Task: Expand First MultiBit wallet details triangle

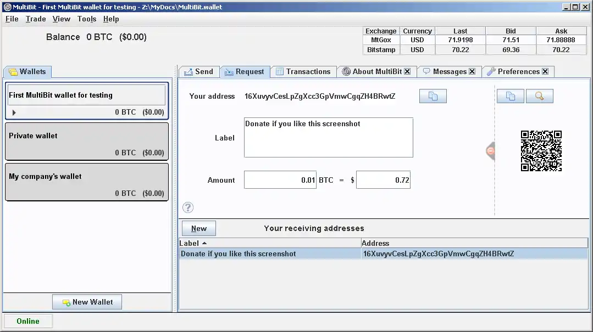Action: pos(14,112)
